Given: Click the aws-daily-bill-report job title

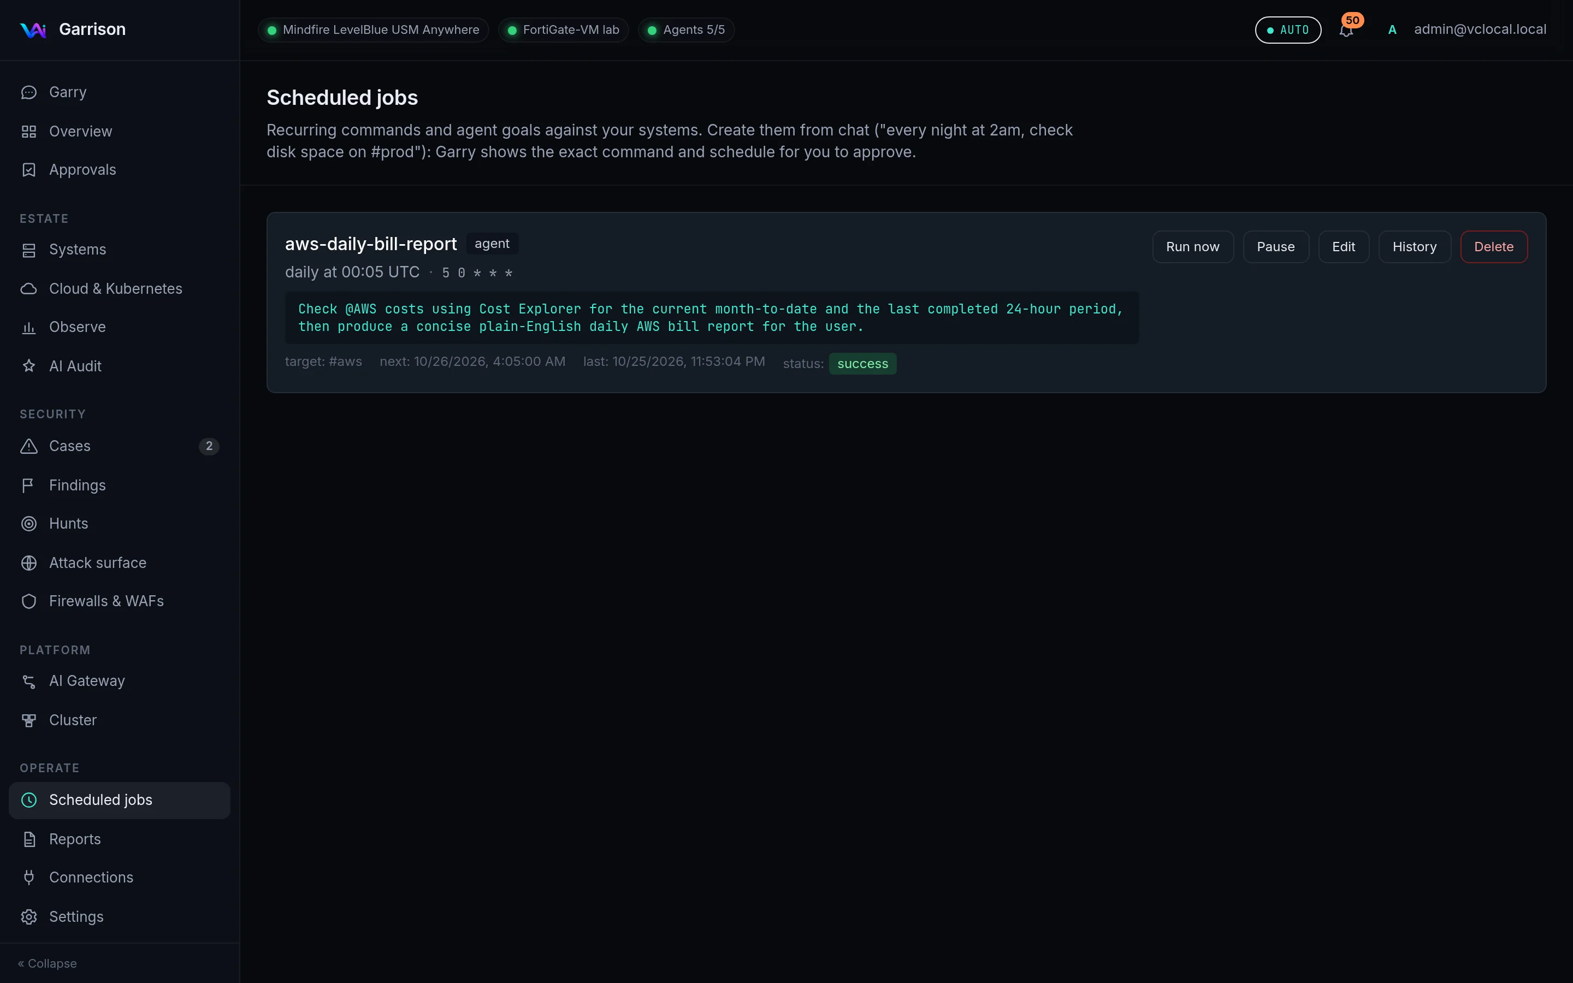Looking at the screenshot, I should tap(370, 244).
